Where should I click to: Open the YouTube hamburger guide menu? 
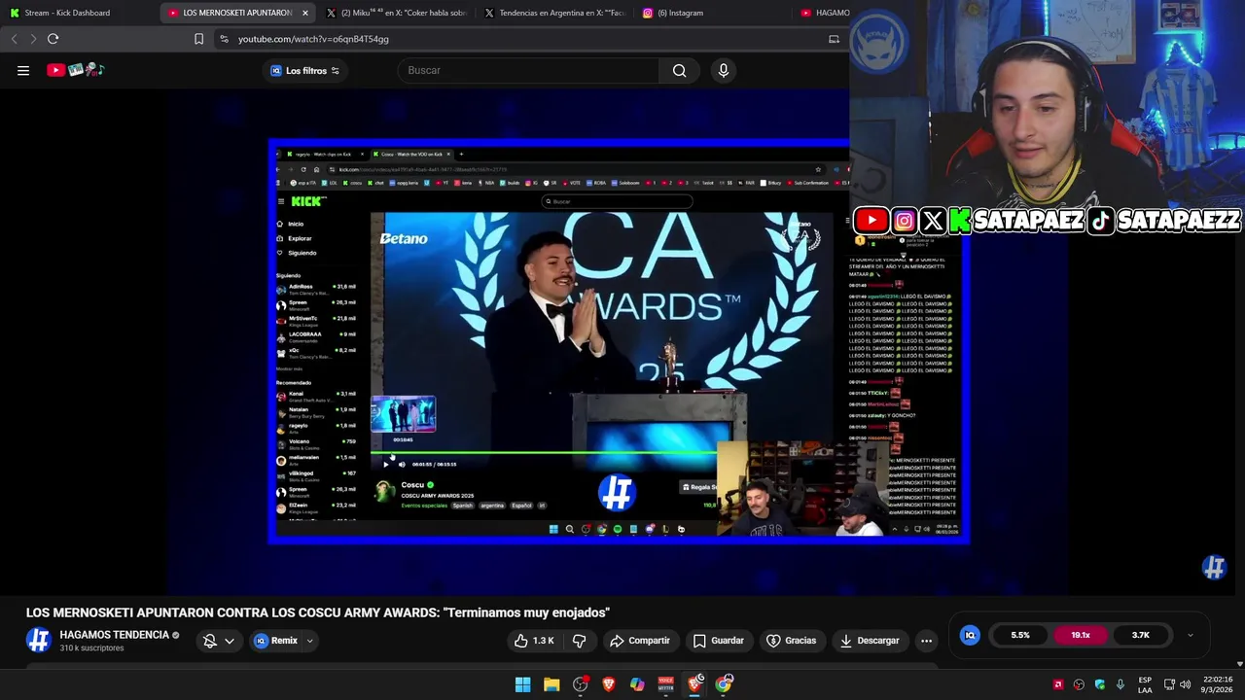pos(23,70)
